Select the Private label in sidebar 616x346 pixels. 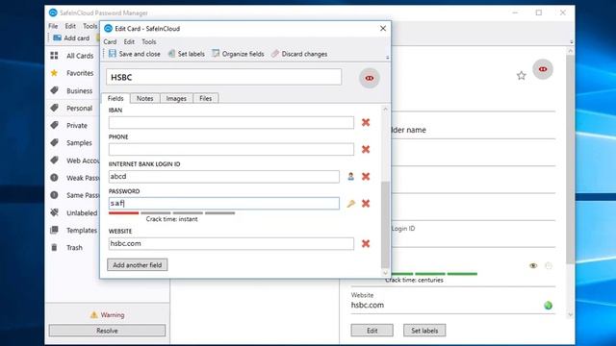tap(77, 126)
